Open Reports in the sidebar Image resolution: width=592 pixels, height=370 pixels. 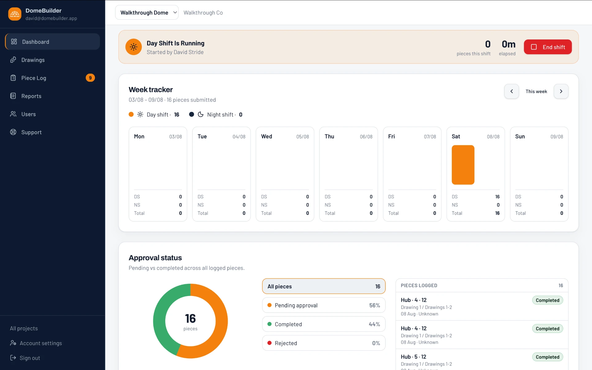pos(52,96)
